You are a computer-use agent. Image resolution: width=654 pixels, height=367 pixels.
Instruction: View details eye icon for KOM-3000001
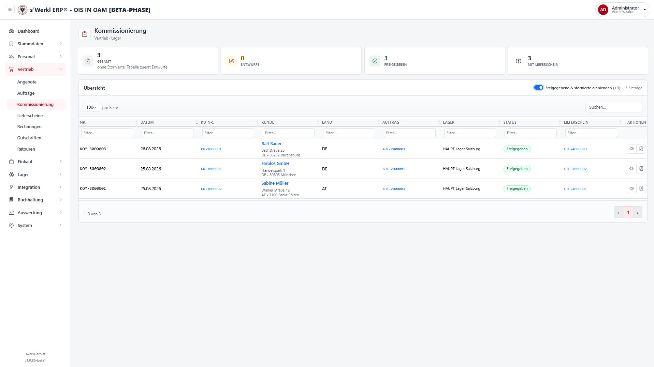[631, 188]
